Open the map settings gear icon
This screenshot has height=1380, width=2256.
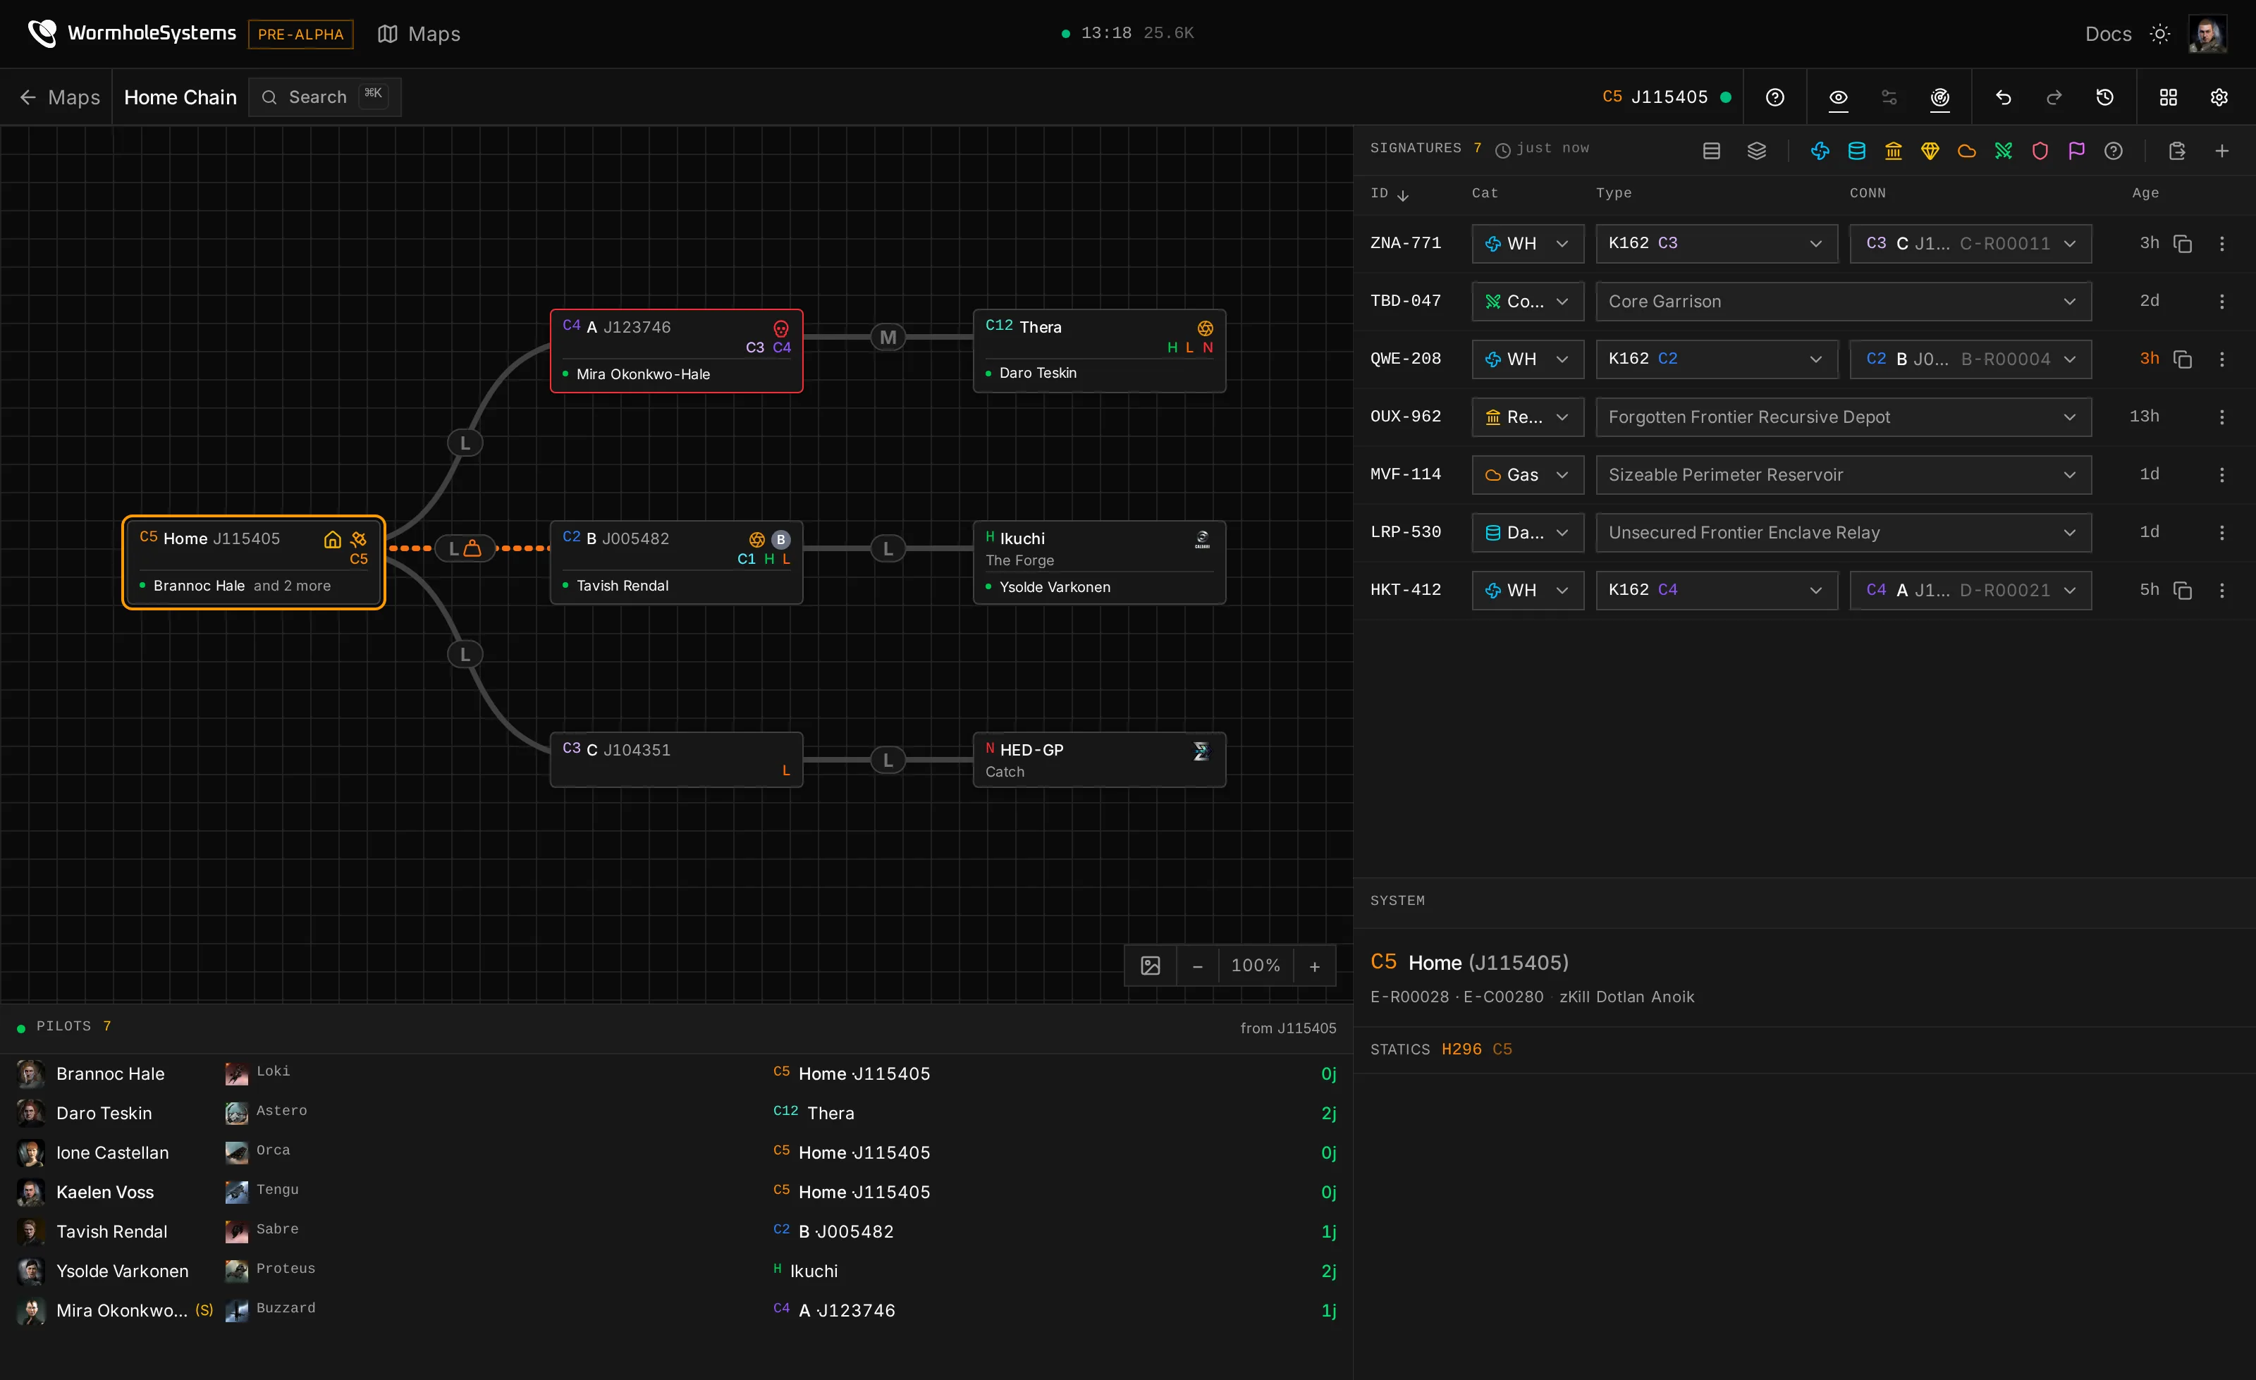pos(2219,97)
